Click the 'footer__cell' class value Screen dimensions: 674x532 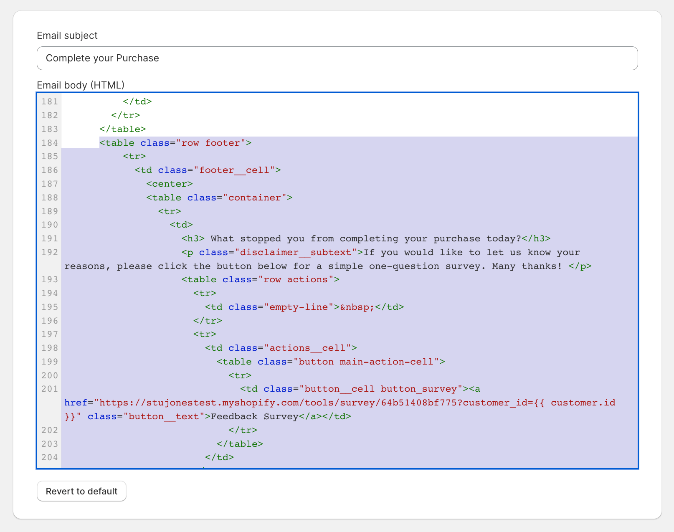pyautogui.click(x=234, y=170)
